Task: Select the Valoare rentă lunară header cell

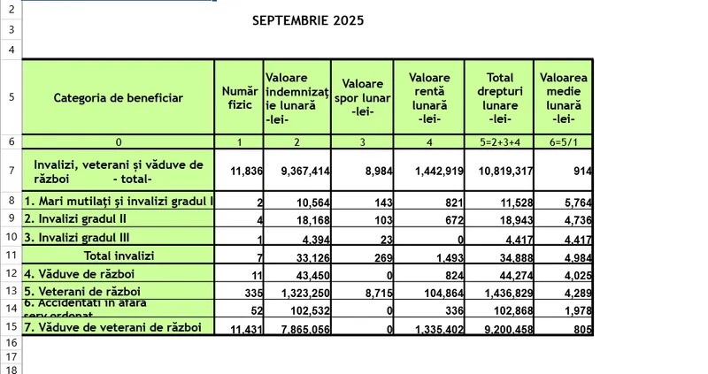Action: point(428,97)
